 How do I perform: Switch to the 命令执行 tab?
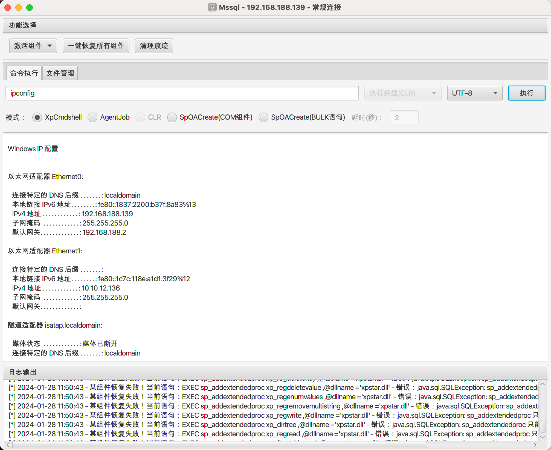click(x=24, y=73)
